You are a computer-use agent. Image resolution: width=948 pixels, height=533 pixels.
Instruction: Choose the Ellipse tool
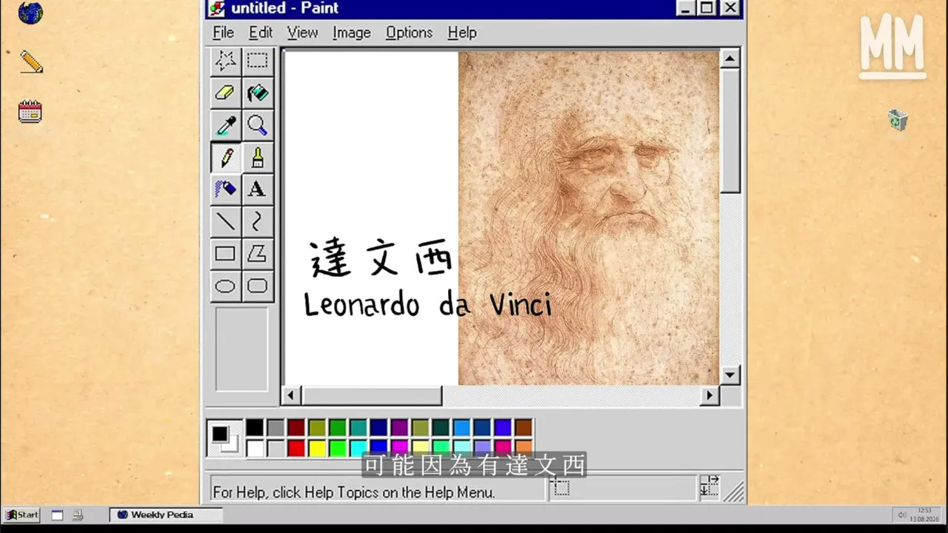tap(225, 286)
